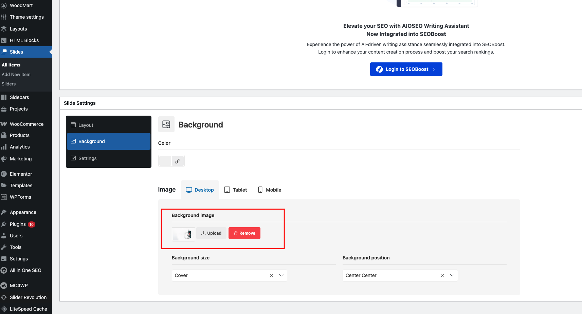Click the WPForms icon
This screenshot has height=314, width=582.
coord(4,197)
